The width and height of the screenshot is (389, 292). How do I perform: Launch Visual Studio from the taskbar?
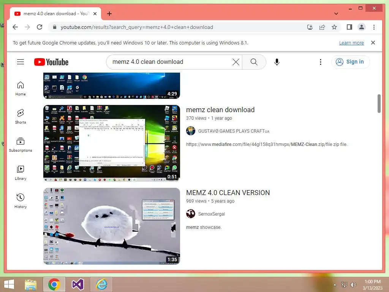tap(78, 284)
